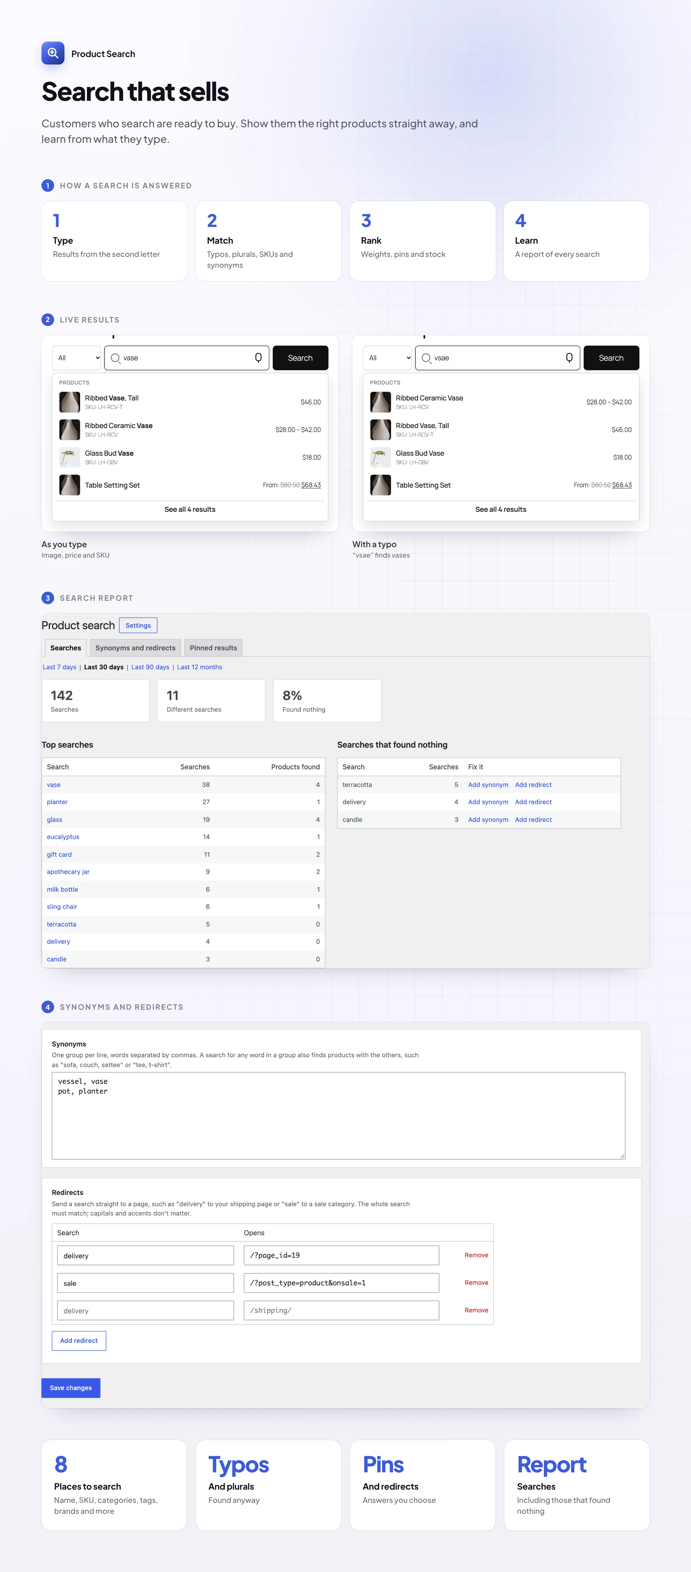Click the magnifier icon in the "vsae" search box
Viewport: 691px width, 1572px height.
click(426, 358)
